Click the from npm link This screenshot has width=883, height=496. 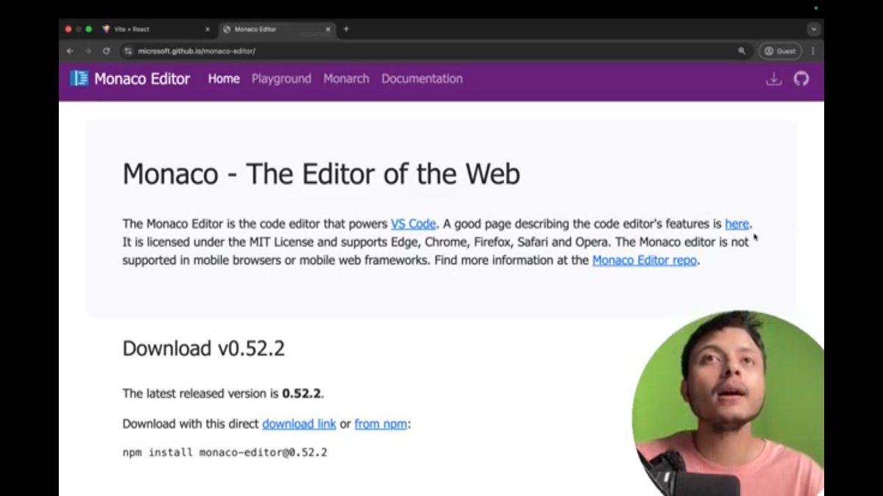(380, 423)
